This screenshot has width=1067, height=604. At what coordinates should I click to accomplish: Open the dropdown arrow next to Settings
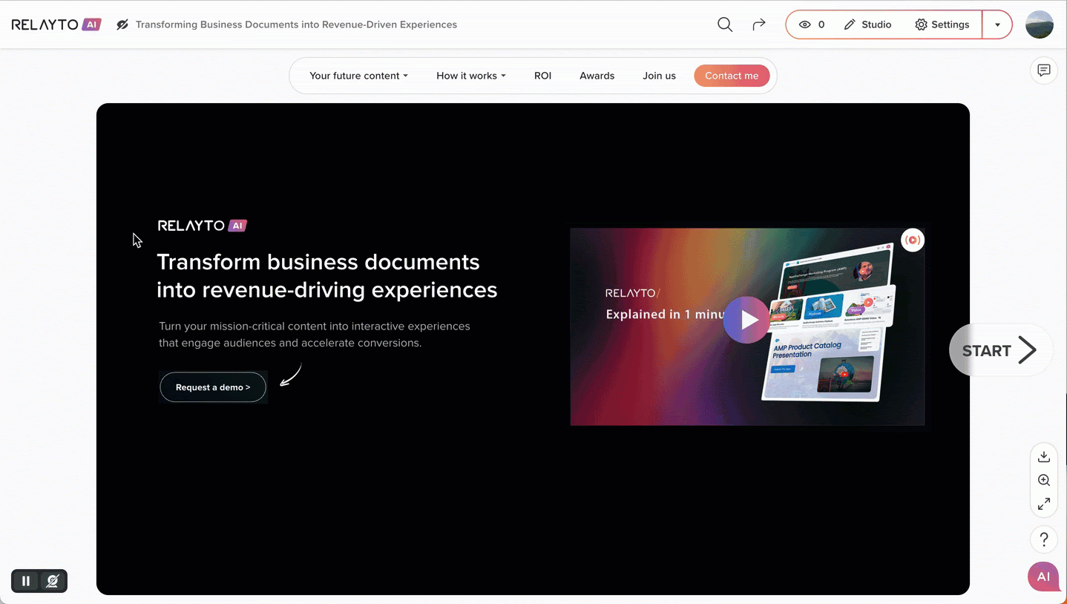tap(997, 24)
